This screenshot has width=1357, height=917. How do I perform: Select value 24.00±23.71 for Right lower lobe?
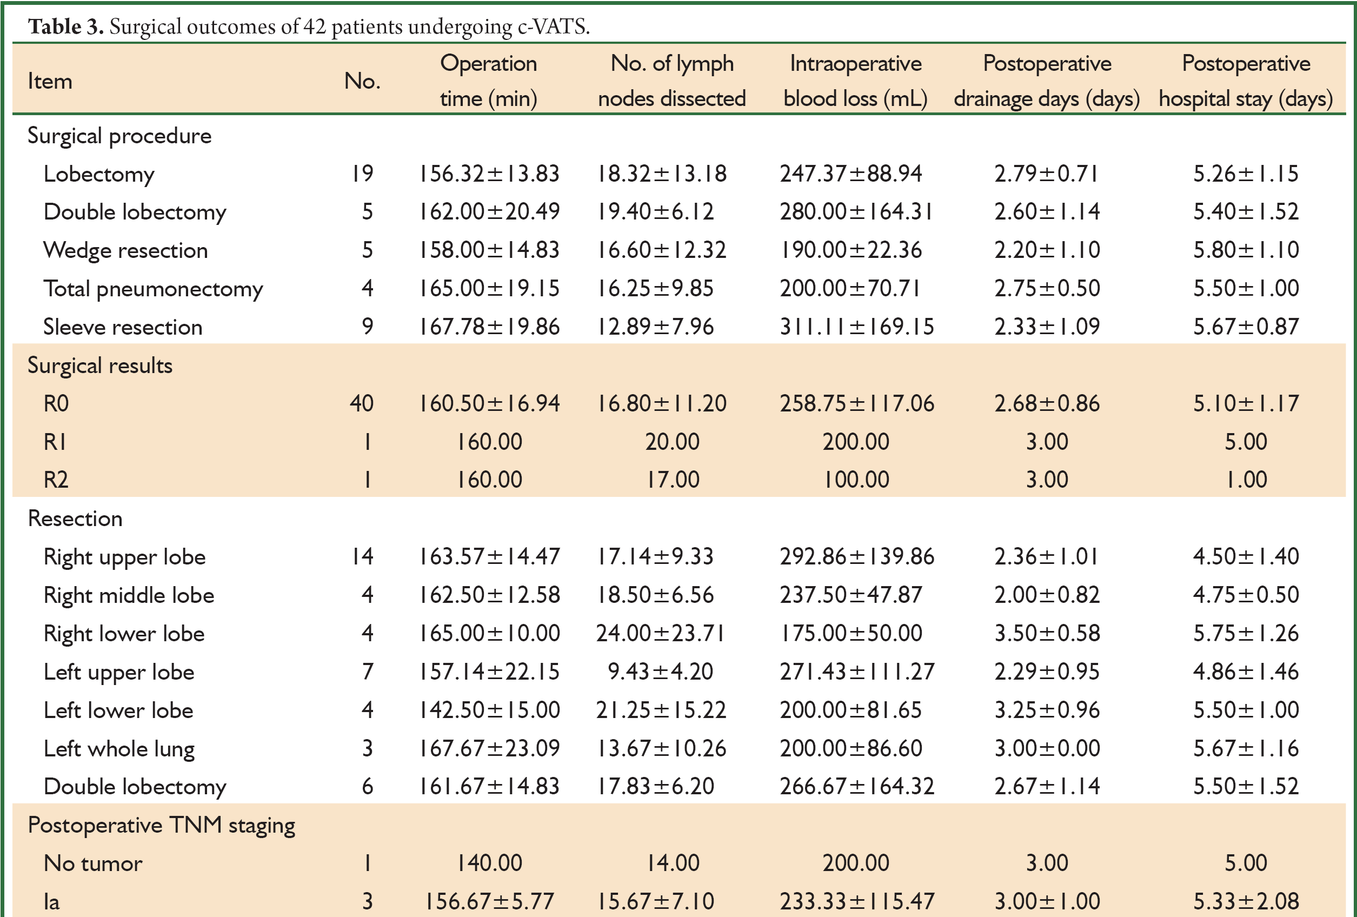661,633
